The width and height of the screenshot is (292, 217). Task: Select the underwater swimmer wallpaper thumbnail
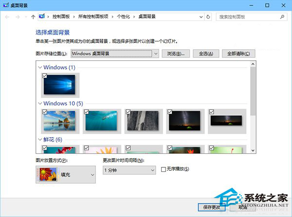click(x=101, y=121)
